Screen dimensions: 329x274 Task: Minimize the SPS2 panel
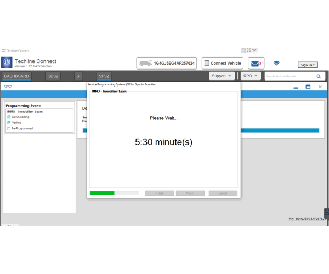pos(296,87)
